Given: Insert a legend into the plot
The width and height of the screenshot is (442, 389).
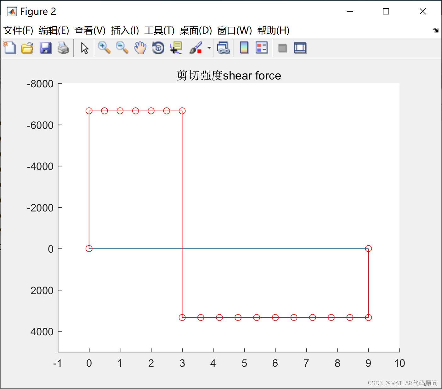Looking at the screenshot, I should [262, 48].
